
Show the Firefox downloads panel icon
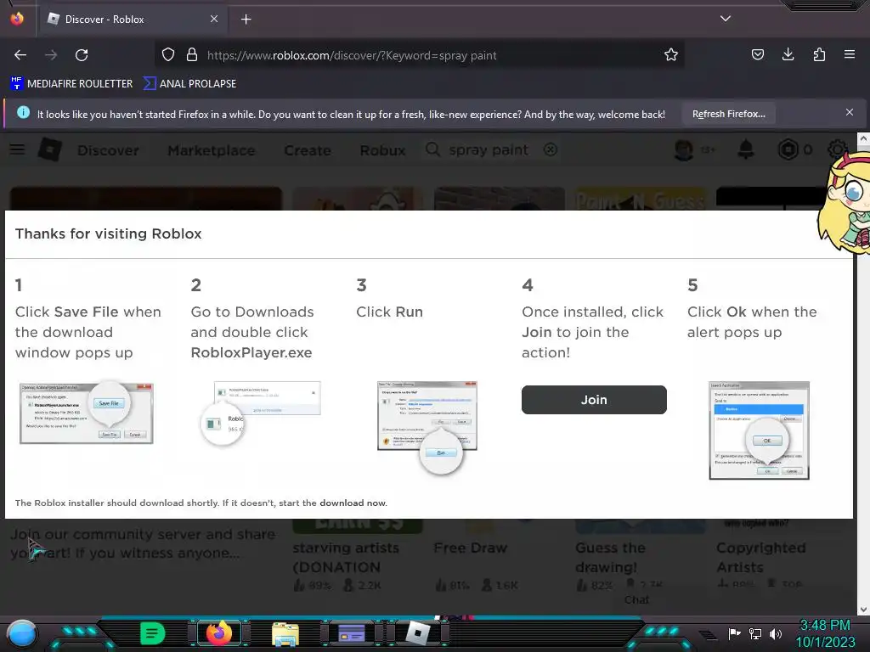pyautogui.click(x=788, y=54)
